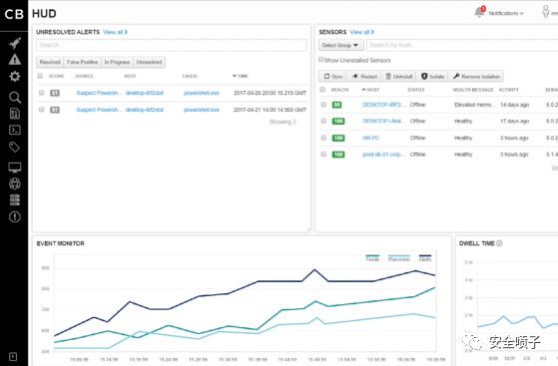Click Restart in sensors toolbar
Viewport: 558px width, 366px height.
364,76
